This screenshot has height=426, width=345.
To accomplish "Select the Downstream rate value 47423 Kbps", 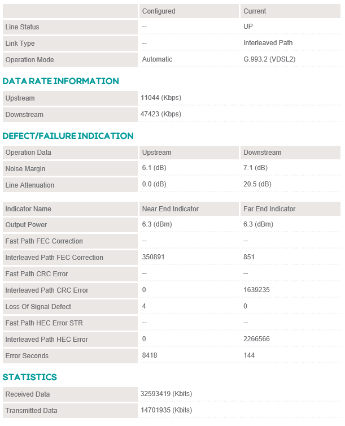I will tap(161, 115).
